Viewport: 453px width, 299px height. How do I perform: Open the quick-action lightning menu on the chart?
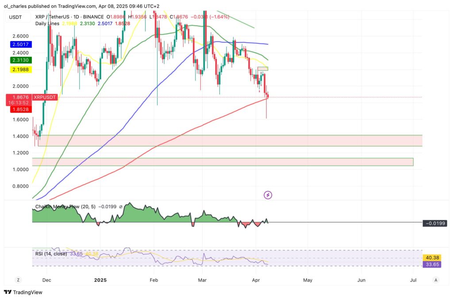coord(268,195)
